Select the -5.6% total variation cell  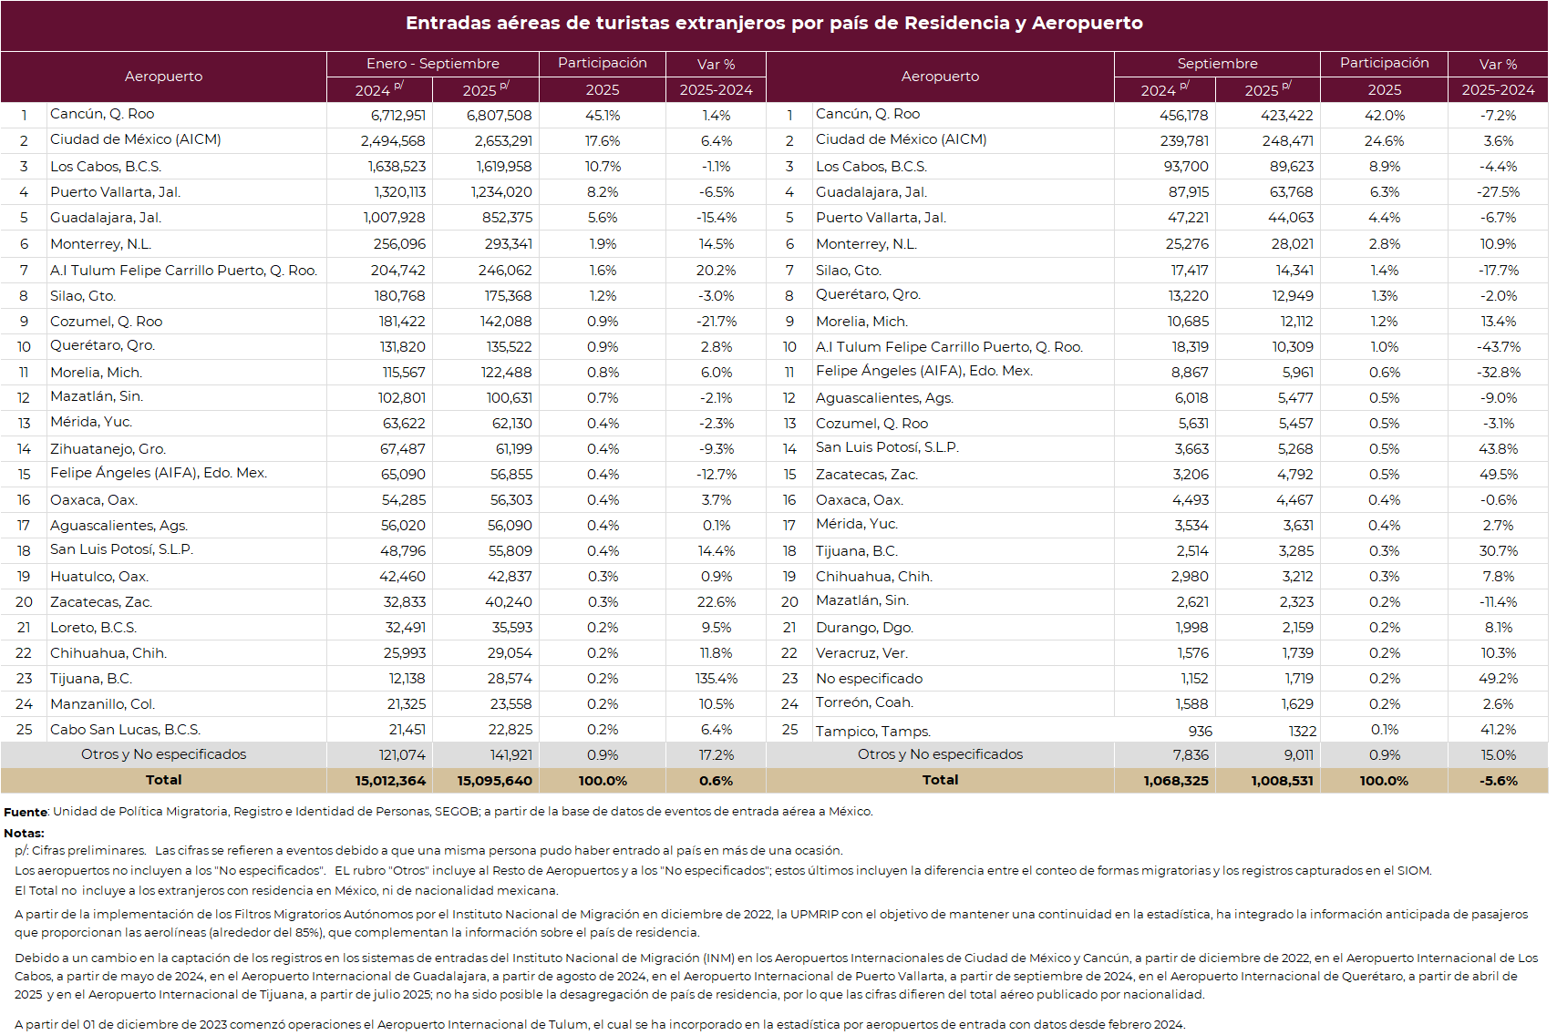[x=1498, y=781]
